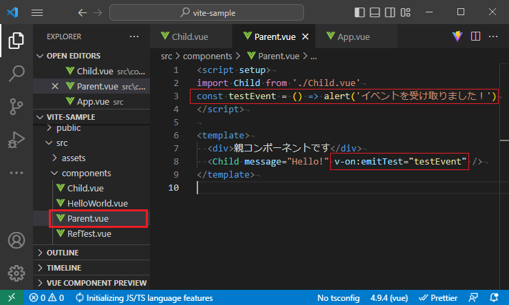Toggle the primary side bar layout icon
This screenshot has width=509, height=305.
[359, 12]
